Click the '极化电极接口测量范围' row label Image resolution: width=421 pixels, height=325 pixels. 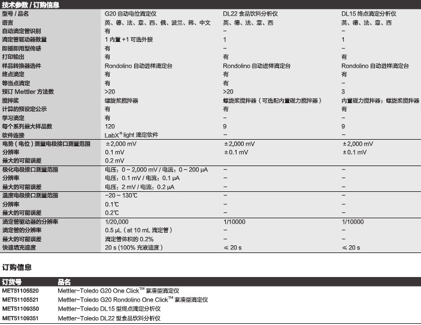pyautogui.click(x=30, y=170)
